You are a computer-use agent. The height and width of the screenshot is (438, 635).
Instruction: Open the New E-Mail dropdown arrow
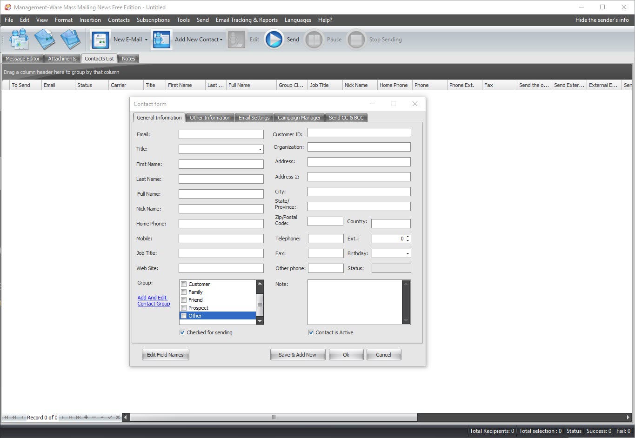pos(146,40)
